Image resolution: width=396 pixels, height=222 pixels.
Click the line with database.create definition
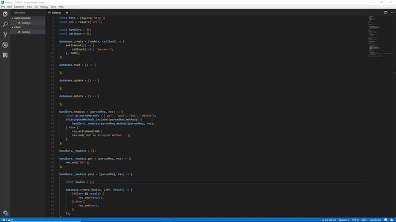pyautogui.click(x=92, y=41)
